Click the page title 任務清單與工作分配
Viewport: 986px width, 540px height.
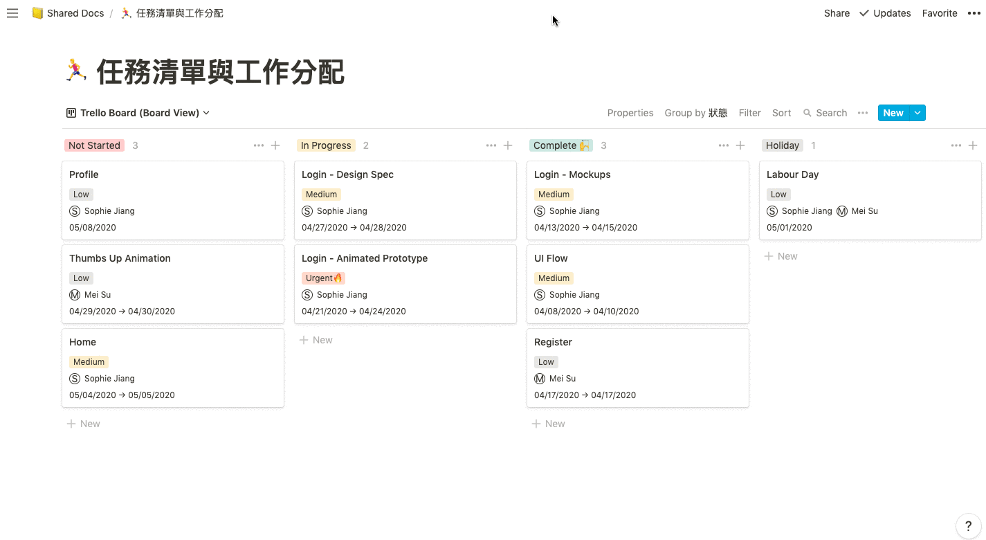tap(220, 72)
